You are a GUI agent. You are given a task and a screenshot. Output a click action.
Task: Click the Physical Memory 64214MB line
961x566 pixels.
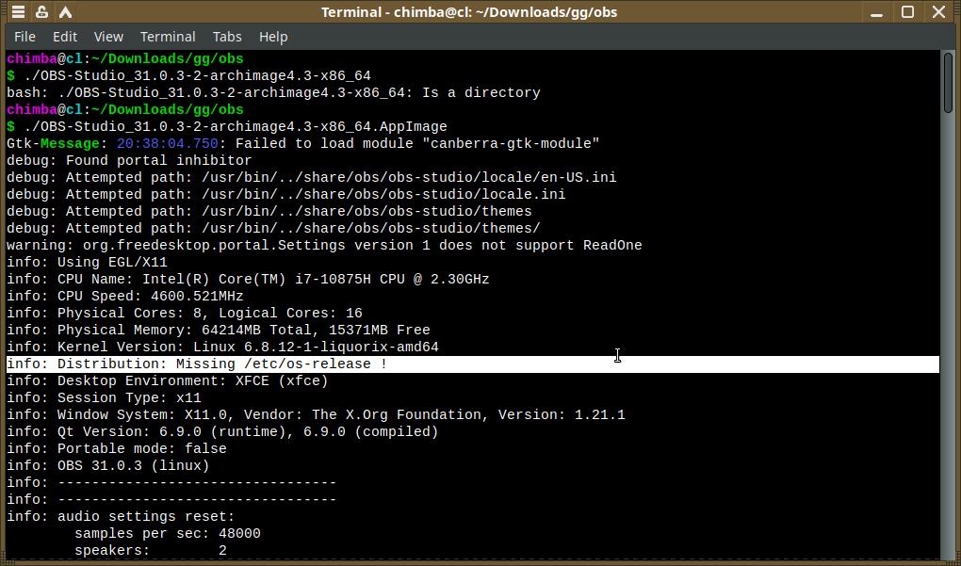[219, 331]
